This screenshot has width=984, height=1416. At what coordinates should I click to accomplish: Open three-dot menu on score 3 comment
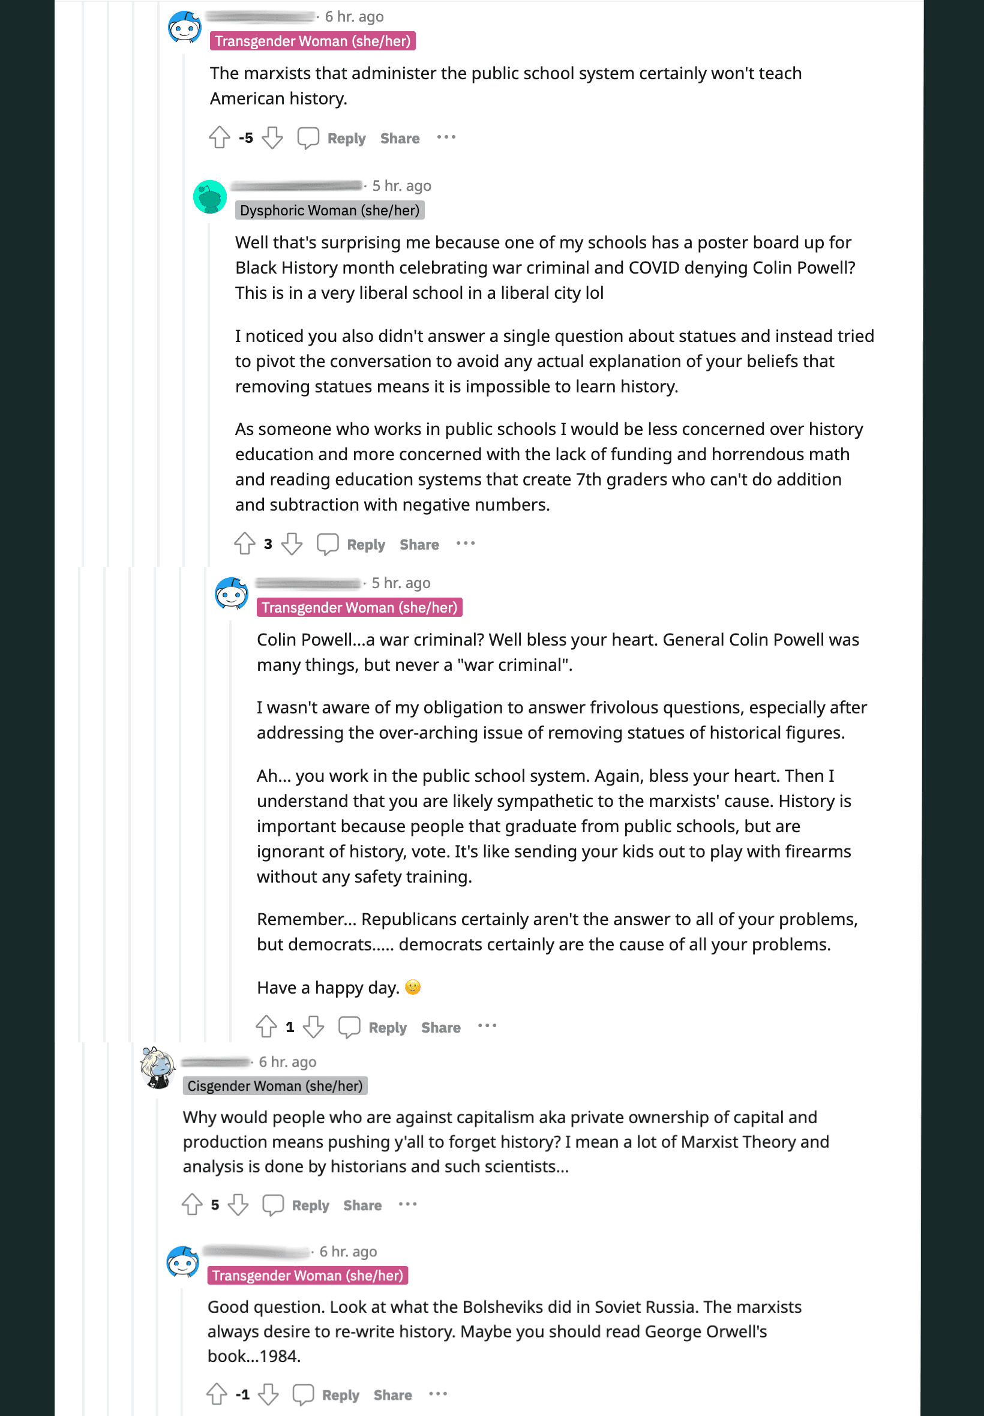coord(466,544)
